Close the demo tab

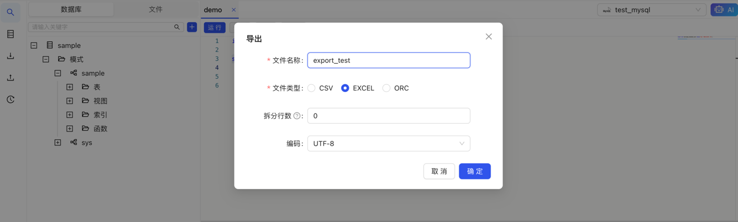tap(233, 10)
